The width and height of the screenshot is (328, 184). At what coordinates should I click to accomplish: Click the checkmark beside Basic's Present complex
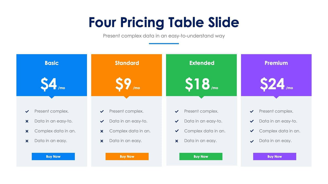click(x=27, y=112)
